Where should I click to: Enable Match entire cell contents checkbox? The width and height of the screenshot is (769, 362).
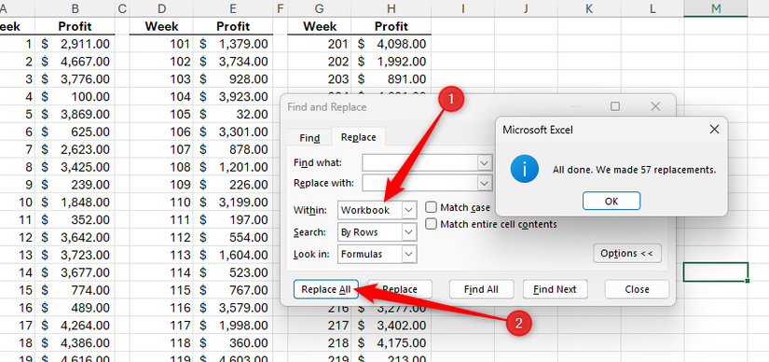(x=431, y=225)
